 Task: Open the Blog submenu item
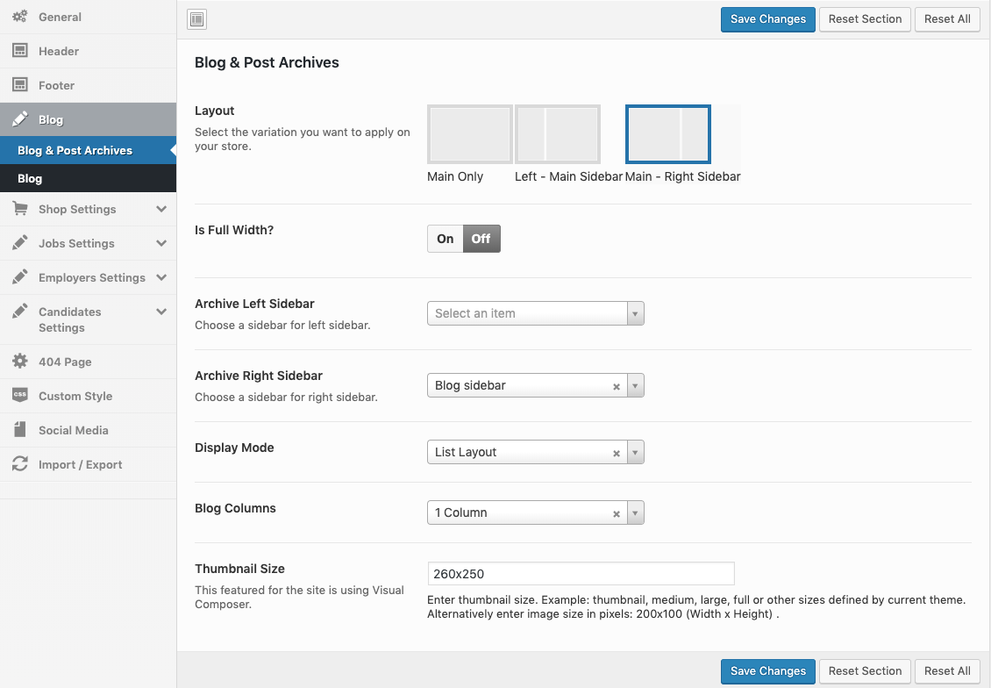pyautogui.click(x=30, y=178)
